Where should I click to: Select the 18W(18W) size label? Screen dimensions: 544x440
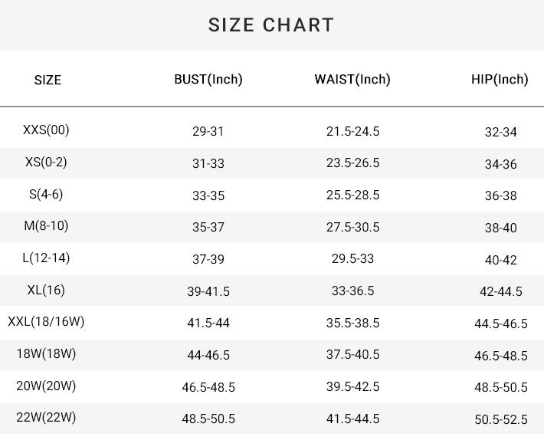(x=46, y=354)
